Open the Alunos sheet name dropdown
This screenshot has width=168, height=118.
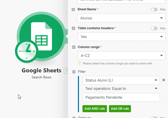tap(121, 18)
